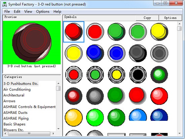This screenshot has width=185, height=139.
Task: Open the Arrows category
Action: pos(9,101)
